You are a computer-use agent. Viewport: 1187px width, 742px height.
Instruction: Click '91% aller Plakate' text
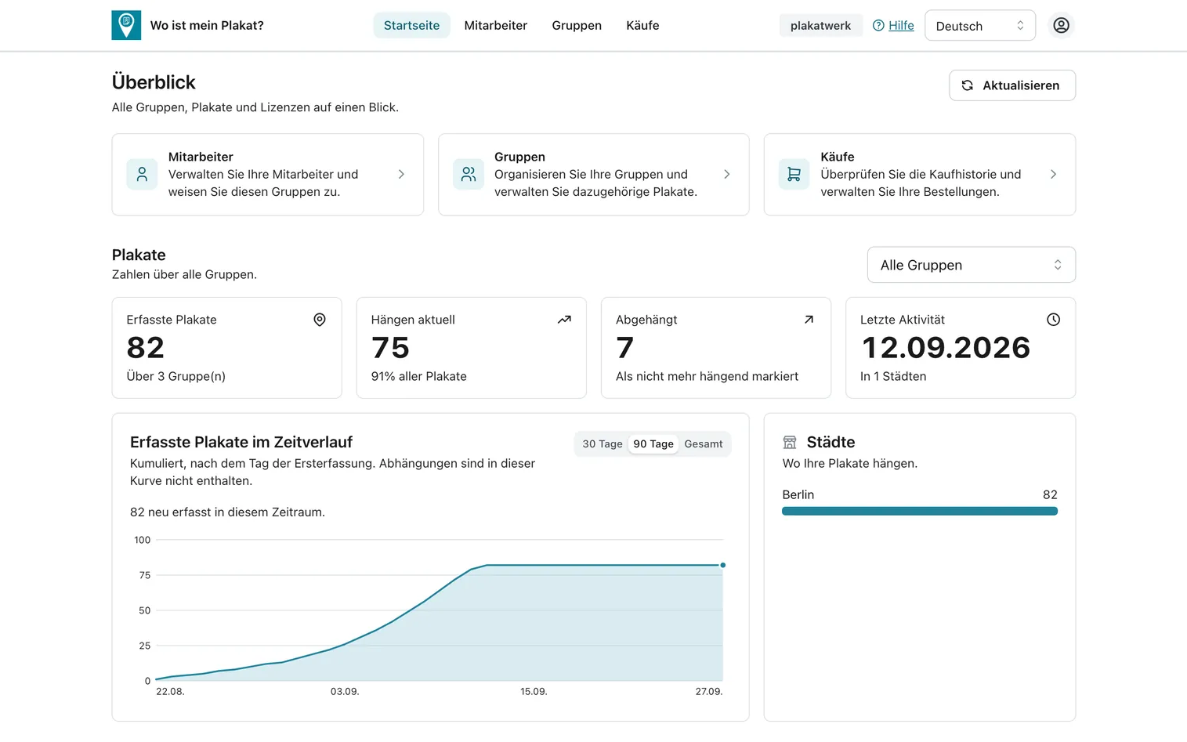(x=418, y=376)
